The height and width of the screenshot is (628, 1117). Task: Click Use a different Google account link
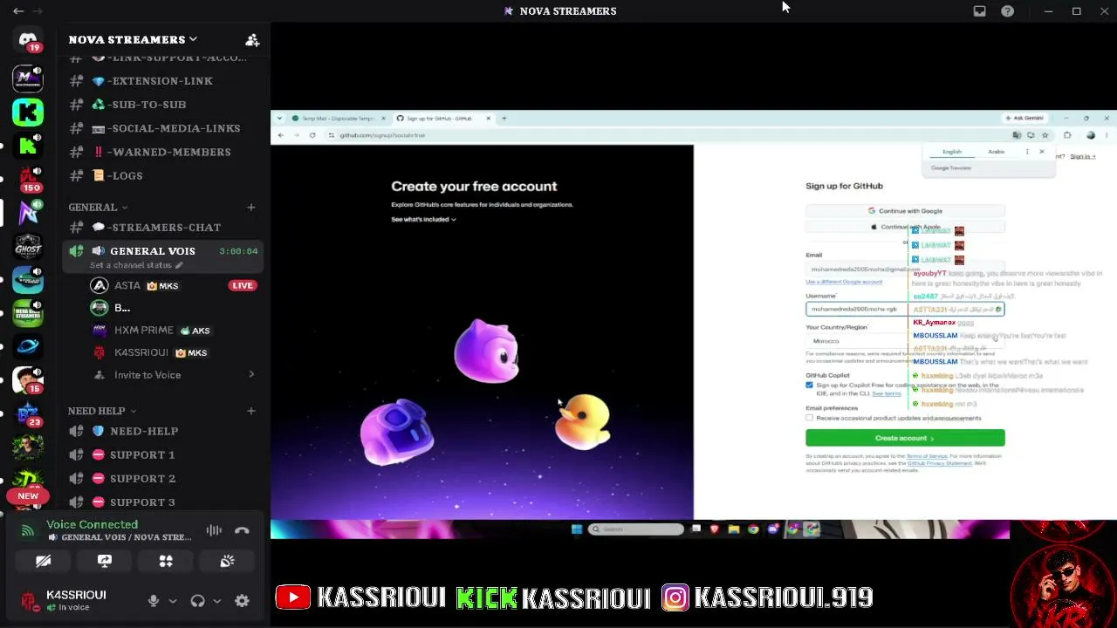(844, 282)
